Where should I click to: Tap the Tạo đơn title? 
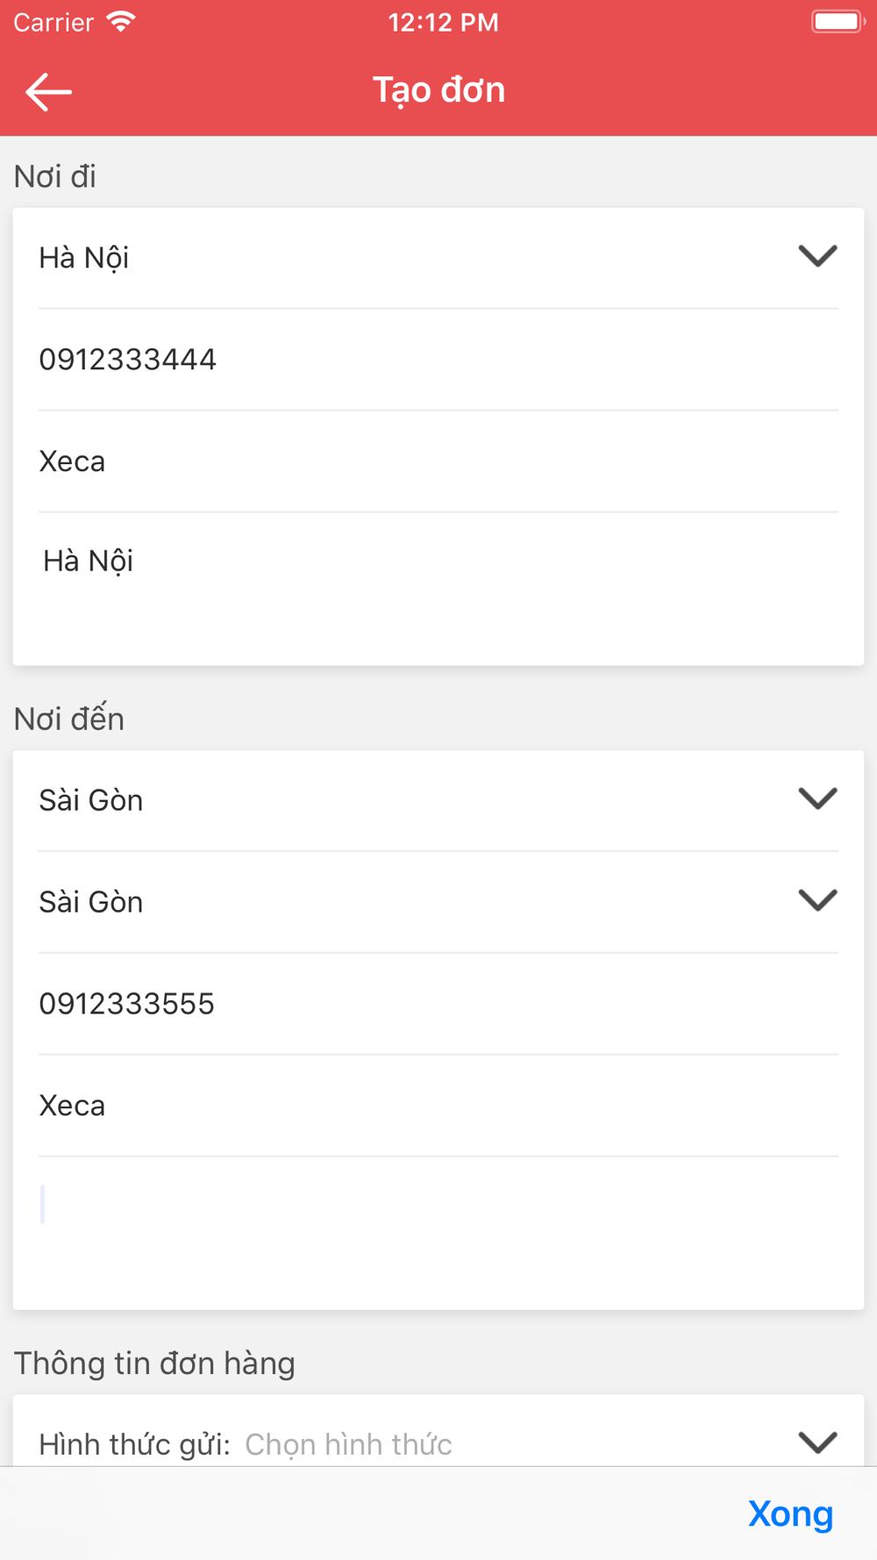(438, 90)
